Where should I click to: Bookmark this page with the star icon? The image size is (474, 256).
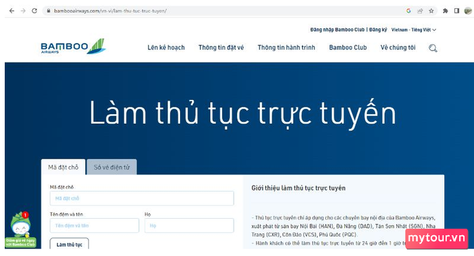coord(431,11)
